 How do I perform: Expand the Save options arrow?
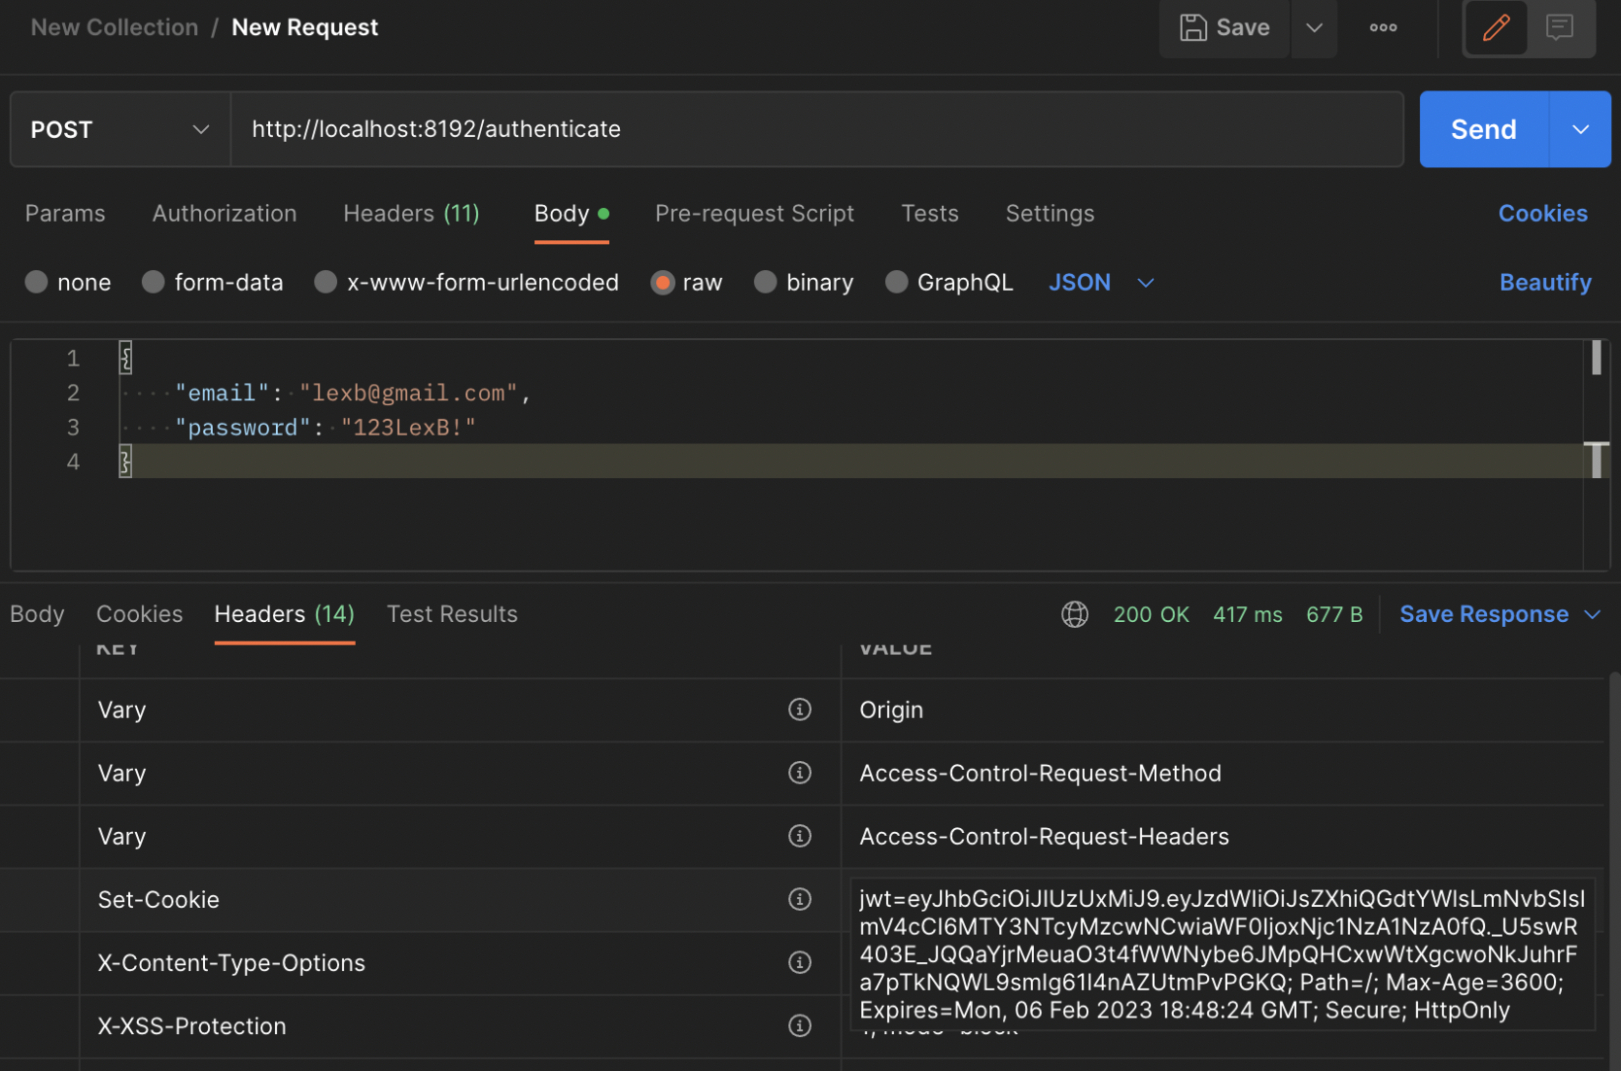click(1314, 27)
